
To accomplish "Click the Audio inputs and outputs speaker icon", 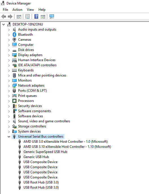I will coord(14,29).
